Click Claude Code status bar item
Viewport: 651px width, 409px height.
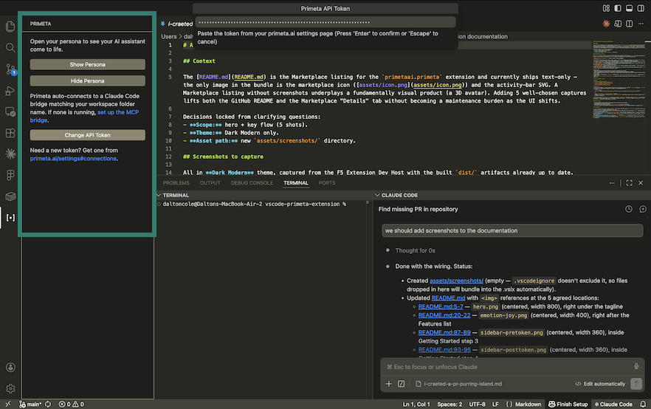point(613,404)
